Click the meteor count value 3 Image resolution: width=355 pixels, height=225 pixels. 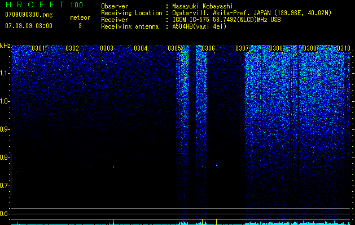[80, 26]
